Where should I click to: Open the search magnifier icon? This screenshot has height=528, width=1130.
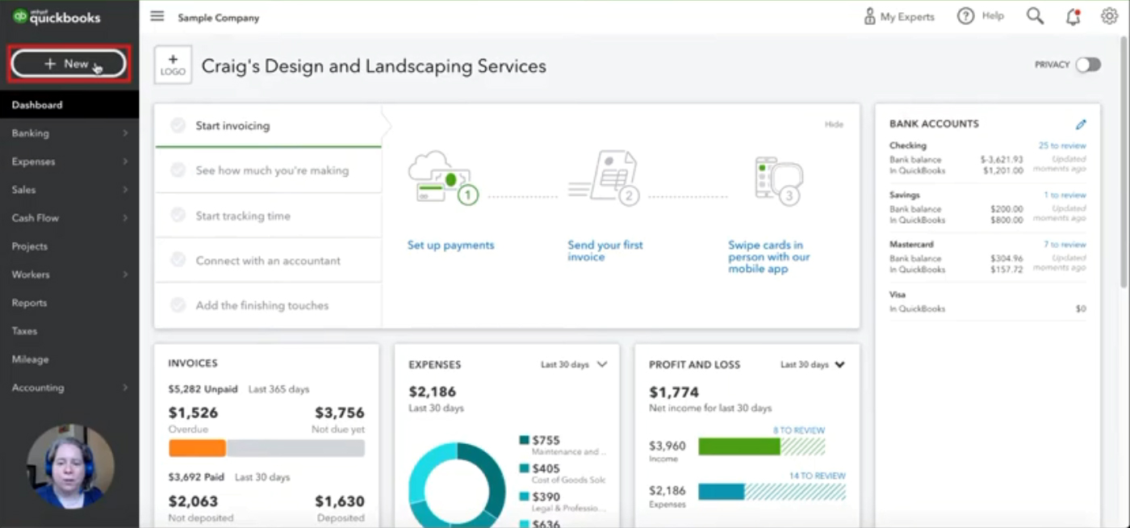point(1035,16)
